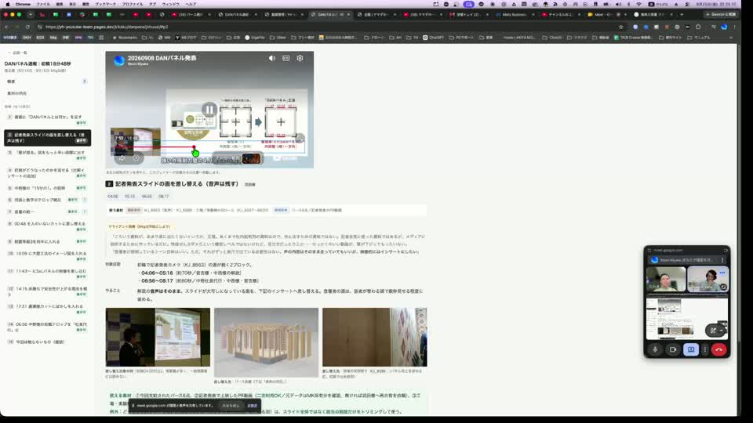Select sidebar item starting with 14:15
753x423 pixels.
(x=46, y=291)
